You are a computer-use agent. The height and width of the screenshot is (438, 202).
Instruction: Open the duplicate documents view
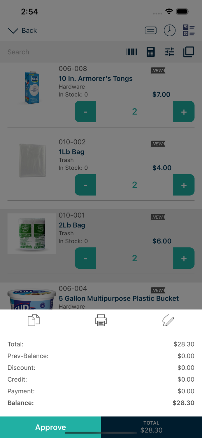pyautogui.click(x=188, y=52)
